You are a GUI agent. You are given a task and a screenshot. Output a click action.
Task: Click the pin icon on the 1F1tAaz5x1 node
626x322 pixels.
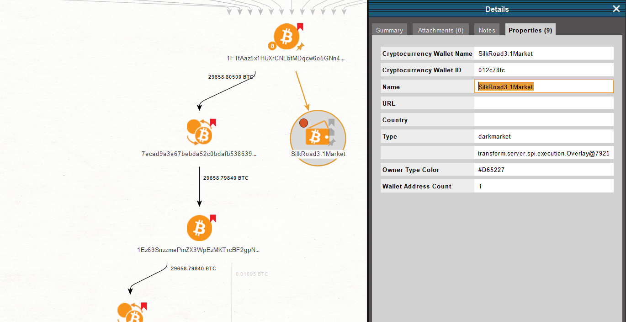point(301,46)
